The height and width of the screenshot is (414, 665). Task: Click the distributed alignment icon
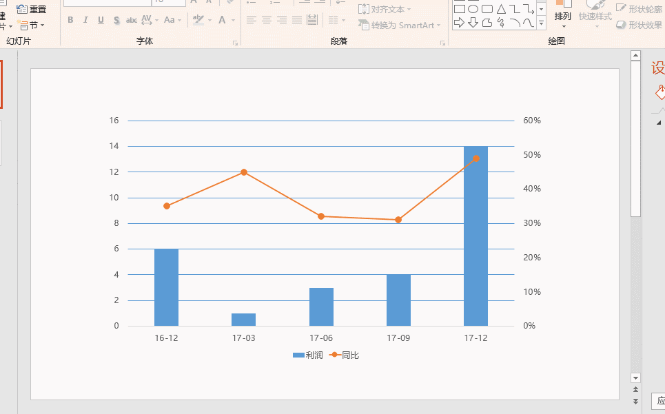point(312,20)
